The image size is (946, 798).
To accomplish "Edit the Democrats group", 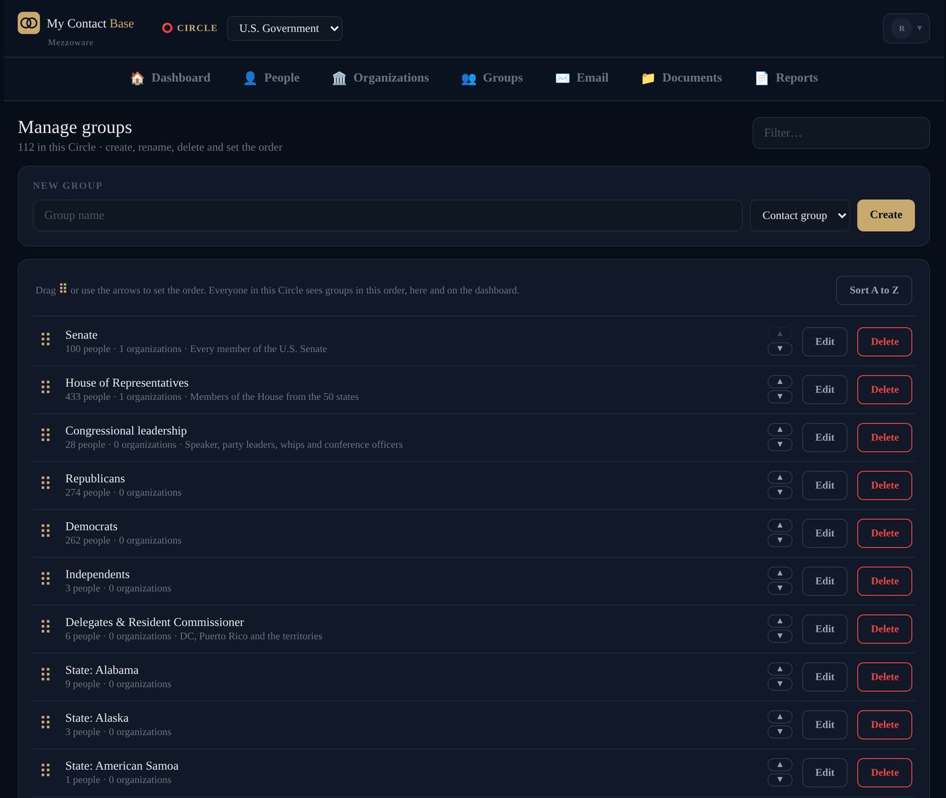I will (x=824, y=534).
